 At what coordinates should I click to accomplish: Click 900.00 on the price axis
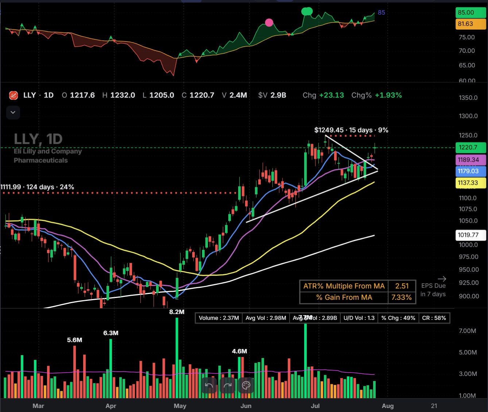click(x=468, y=296)
